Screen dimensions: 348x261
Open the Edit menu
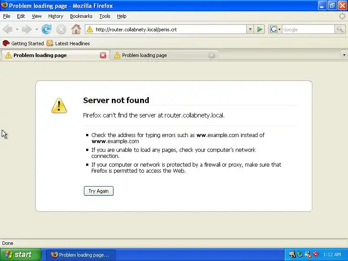tap(21, 16)
